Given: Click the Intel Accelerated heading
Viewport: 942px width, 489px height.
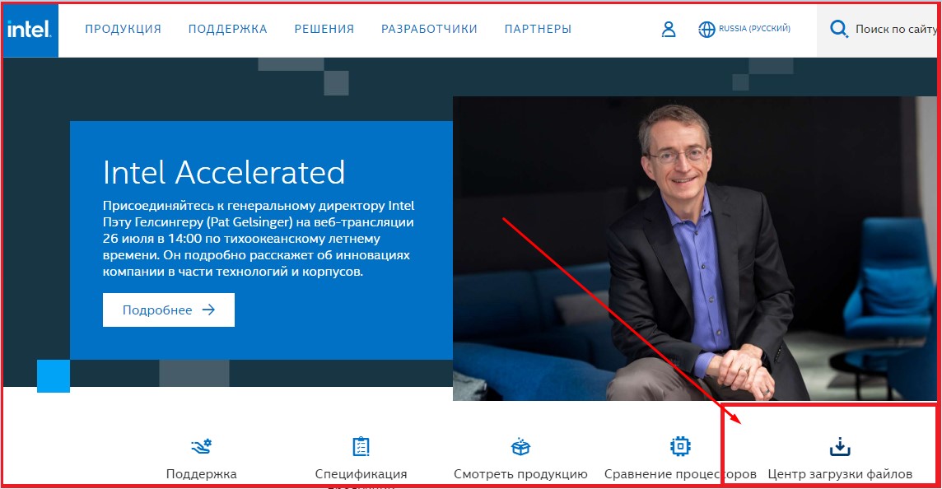Looking at the screenshot, I should pos(224,172).
